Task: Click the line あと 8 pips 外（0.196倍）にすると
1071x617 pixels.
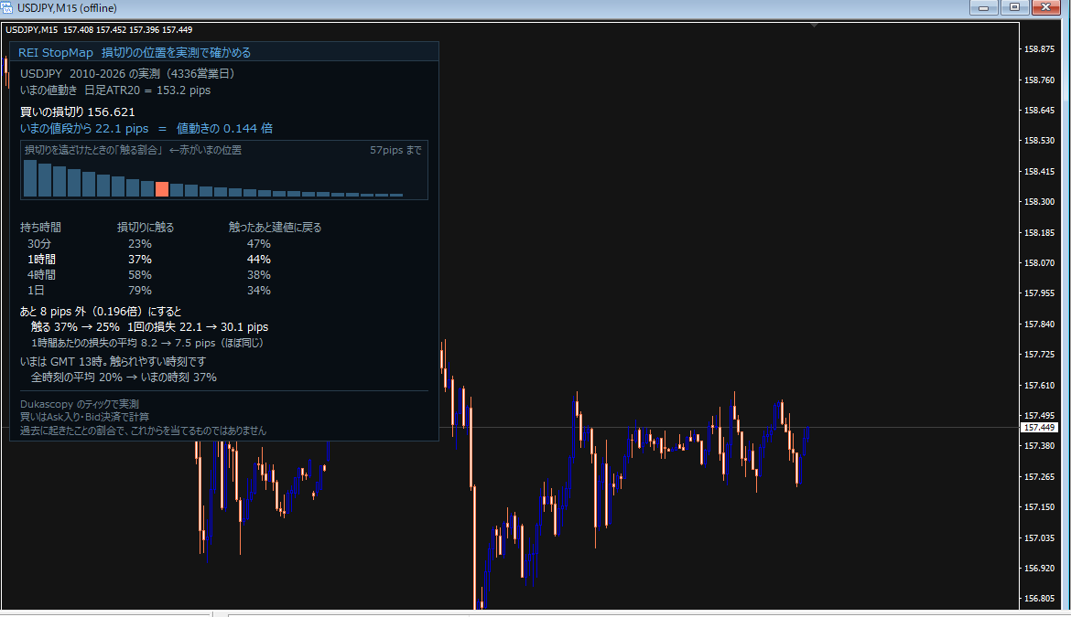Action: (x=101, y=312)
